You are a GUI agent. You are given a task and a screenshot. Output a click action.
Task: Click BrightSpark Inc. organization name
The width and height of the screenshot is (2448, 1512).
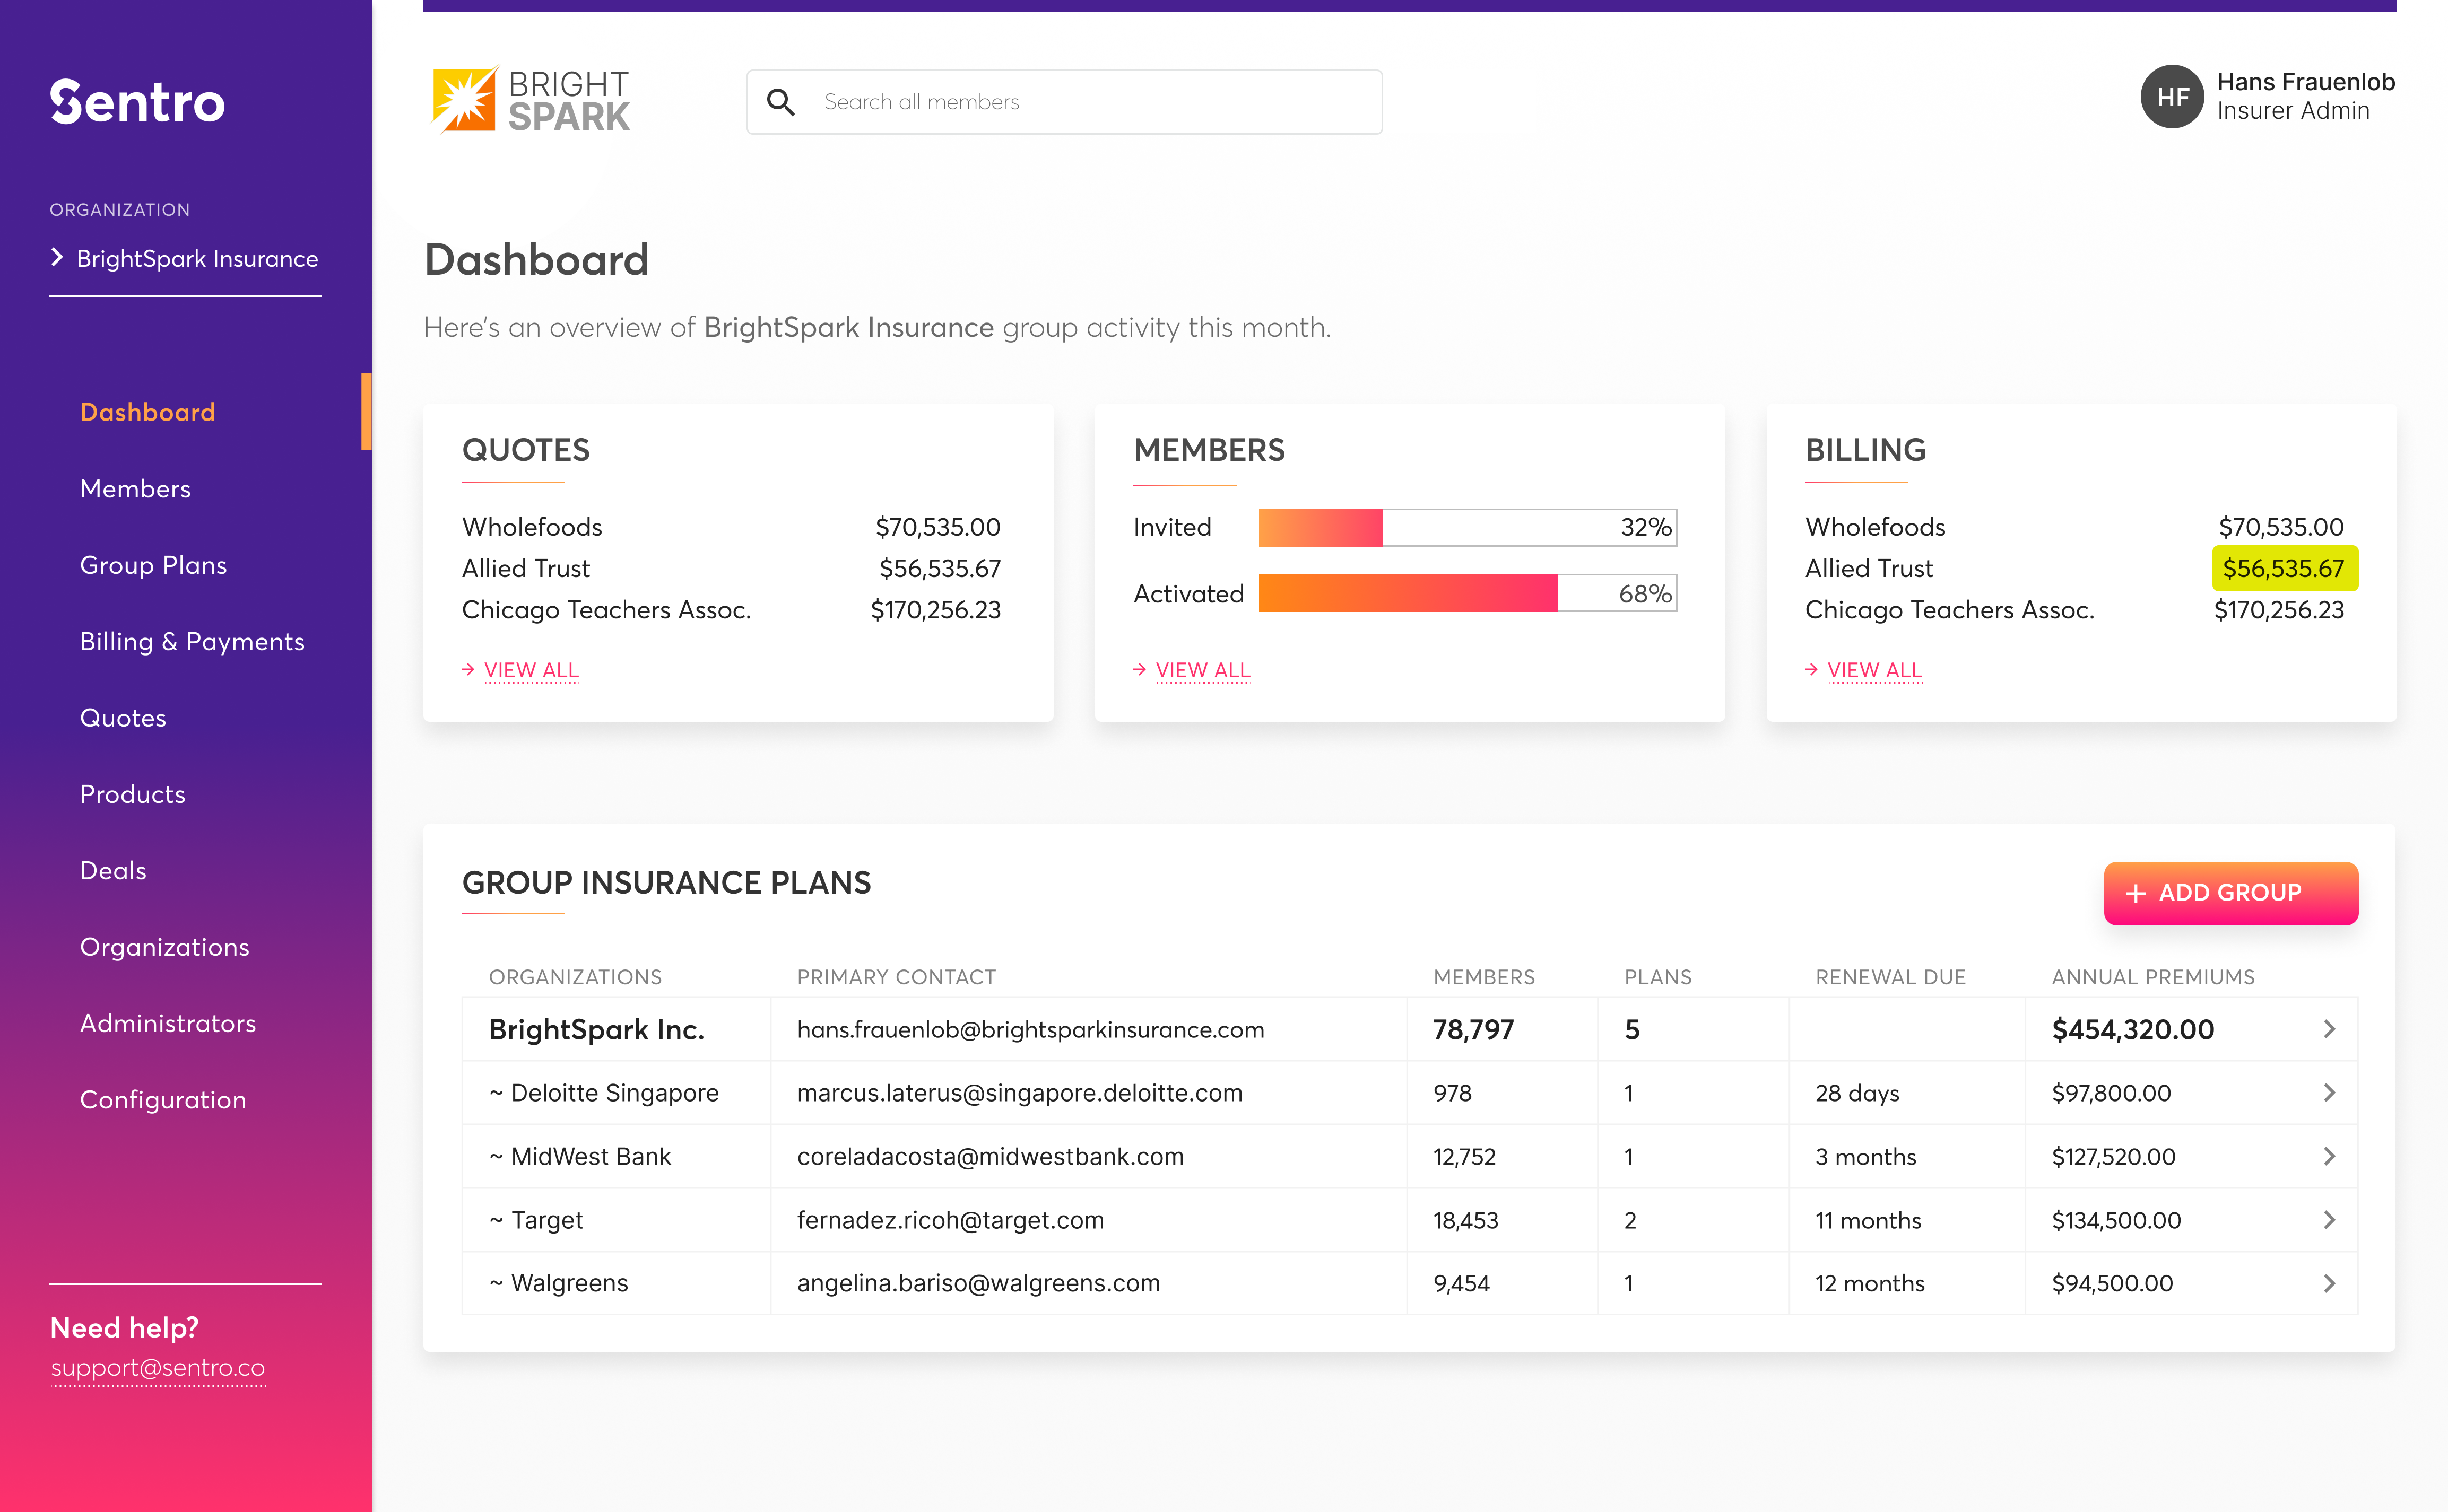coord(596,1029)
